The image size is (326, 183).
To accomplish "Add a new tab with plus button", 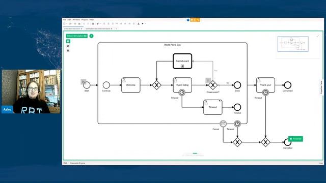I will 117,29.
